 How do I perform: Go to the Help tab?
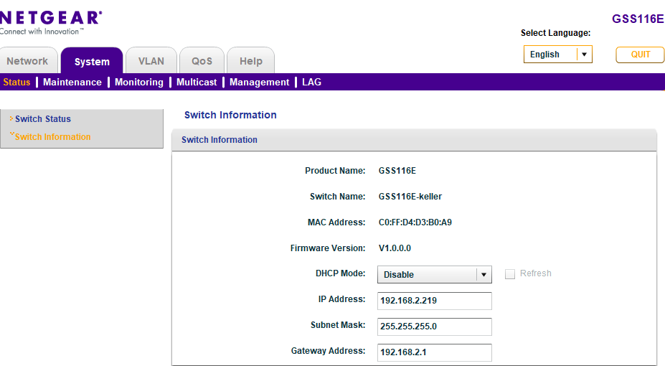pyautogui.click(x=250, y=61)
